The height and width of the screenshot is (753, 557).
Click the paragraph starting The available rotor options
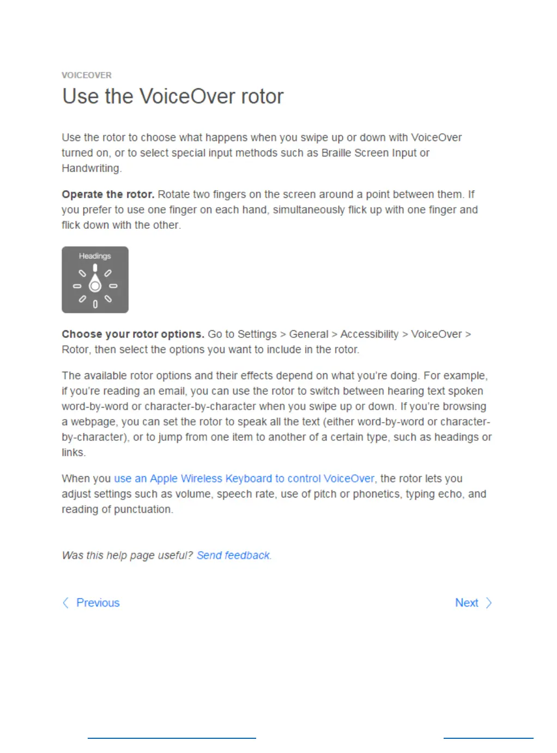point(277,414)
